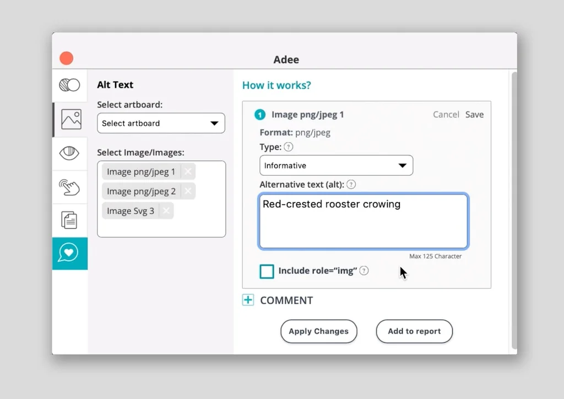564x399 pixels.
Task: Open the Select artboard dropdown
Action: tap(161, 123)
